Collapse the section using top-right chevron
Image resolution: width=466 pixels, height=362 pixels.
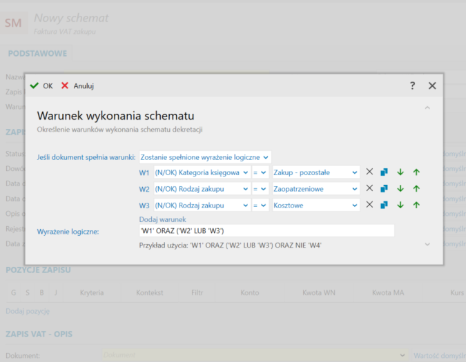tap(427, 108)
